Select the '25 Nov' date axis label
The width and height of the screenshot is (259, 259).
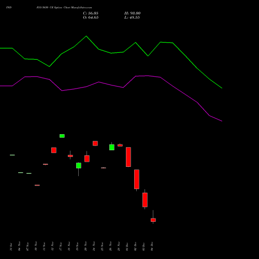pyautogui.click(x=102, y=247)
